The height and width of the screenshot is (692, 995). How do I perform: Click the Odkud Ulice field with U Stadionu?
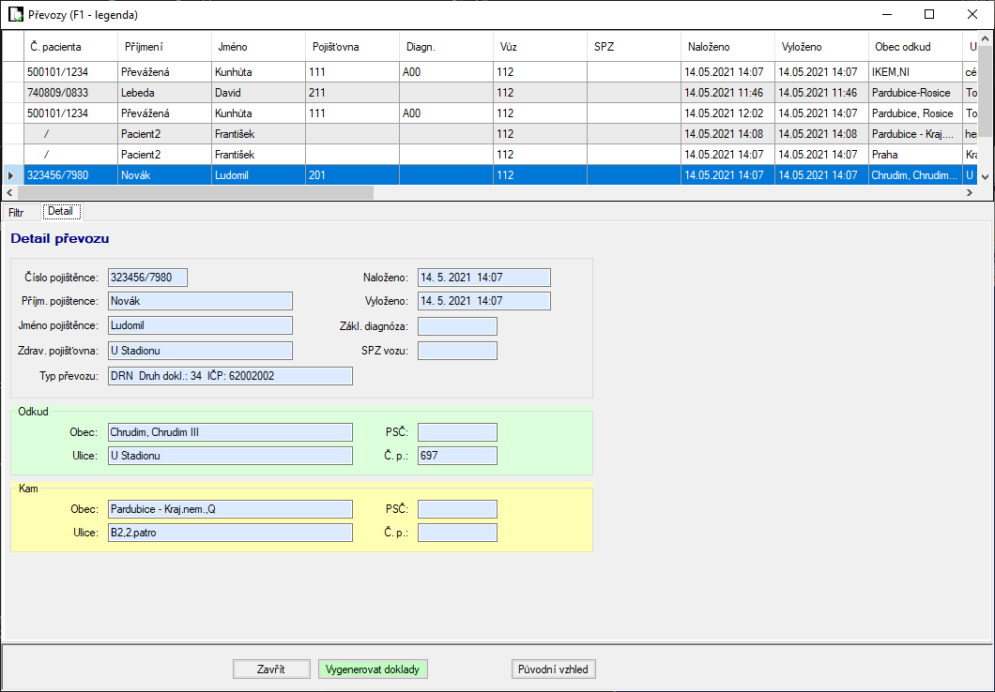230,456
